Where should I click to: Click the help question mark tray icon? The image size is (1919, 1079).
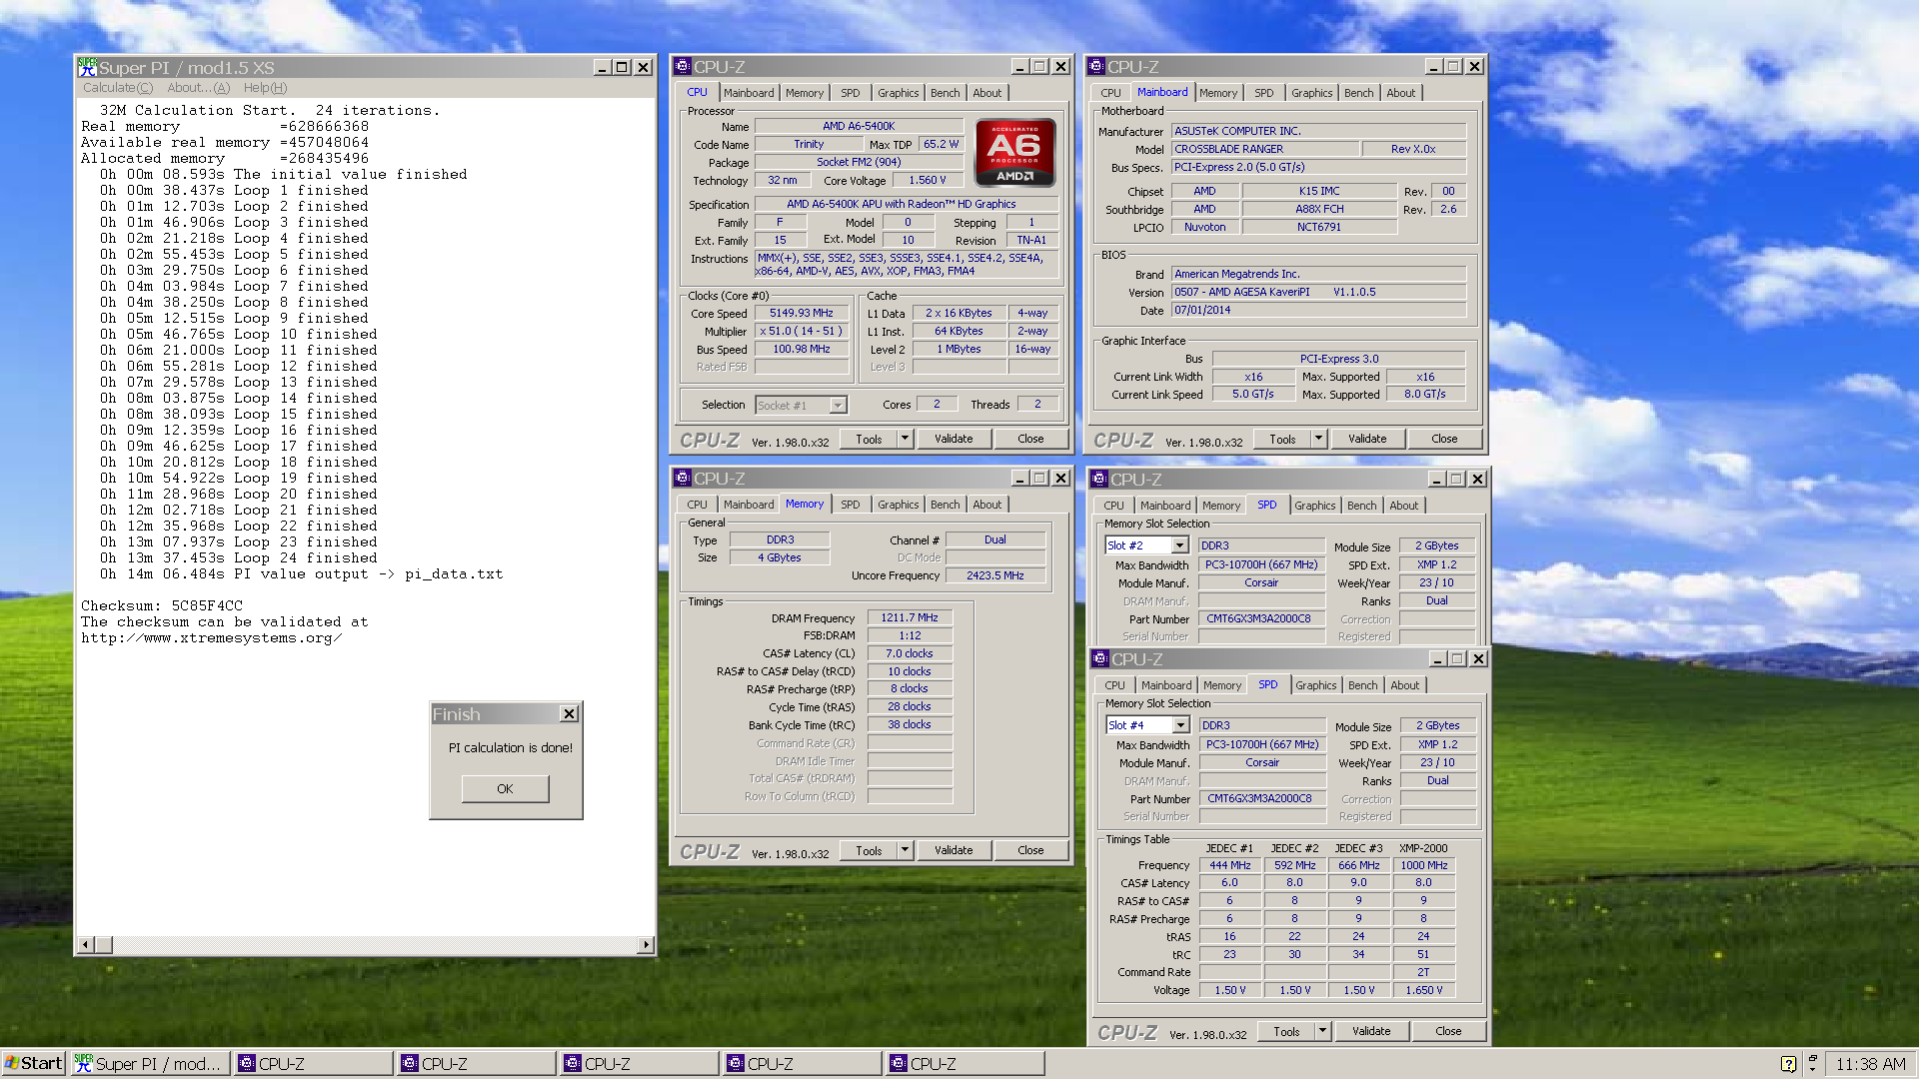pos(1788,1064)
